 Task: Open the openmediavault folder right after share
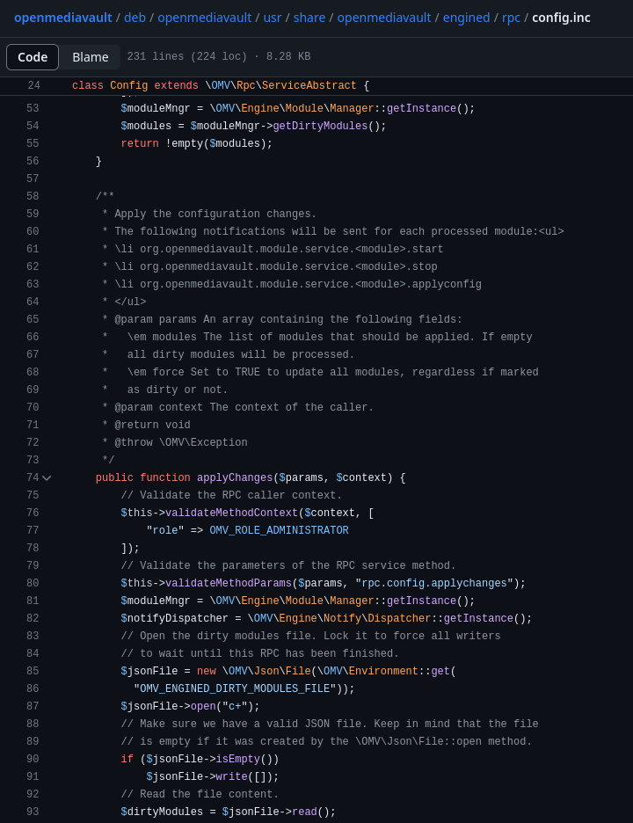point(384,18)
